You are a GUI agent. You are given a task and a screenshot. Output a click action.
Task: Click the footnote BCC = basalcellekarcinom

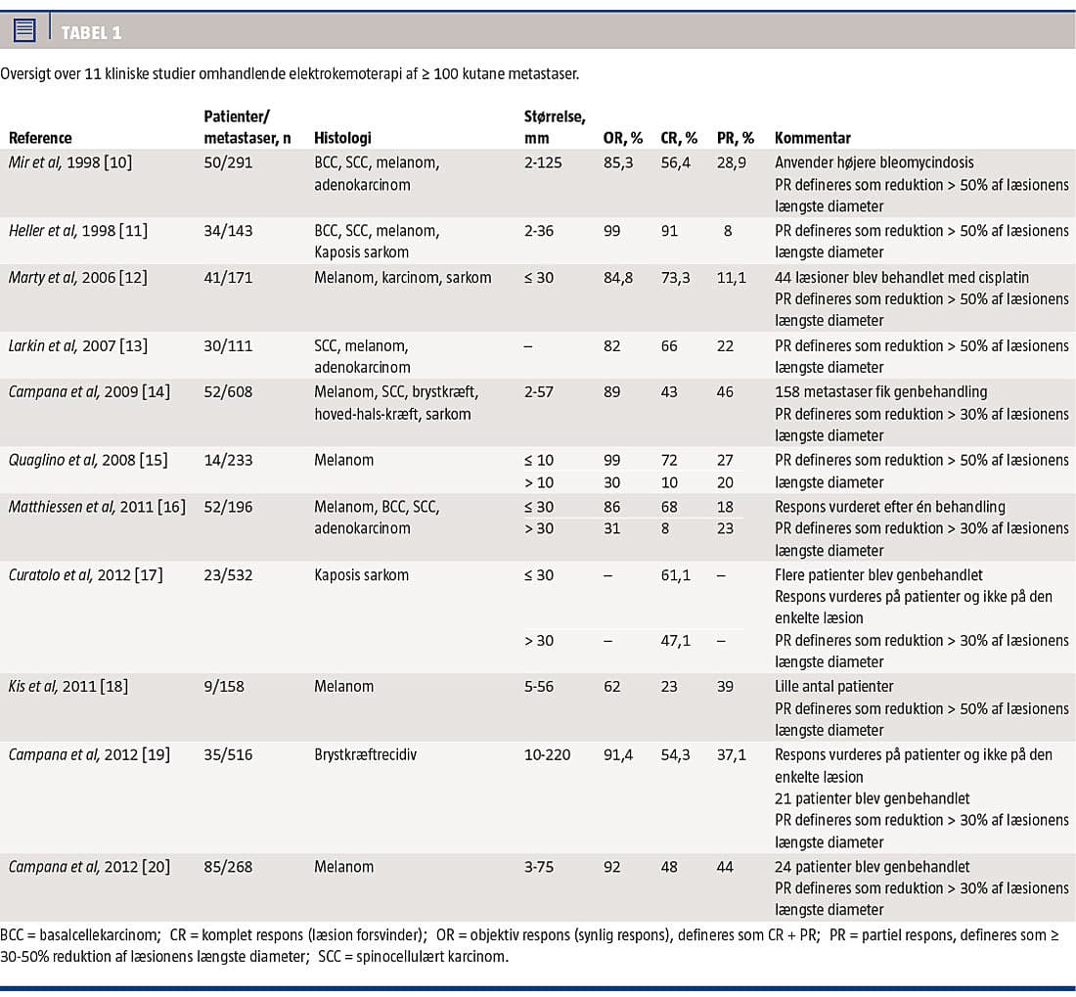(x=80, y=934)
